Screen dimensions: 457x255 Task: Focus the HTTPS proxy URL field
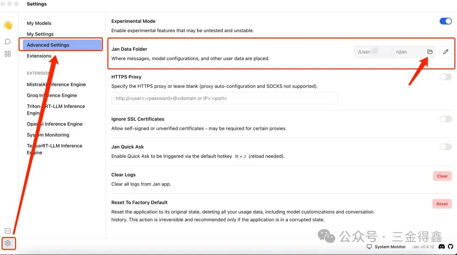(x=225, y=99)
